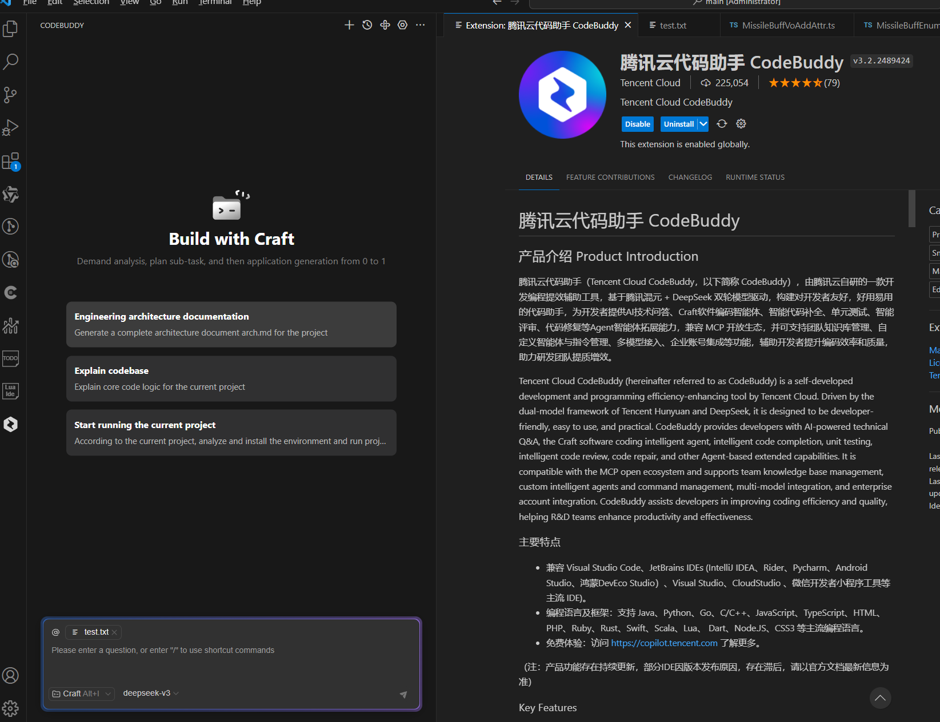Open the Run and Debug view

tap(11, 128)
